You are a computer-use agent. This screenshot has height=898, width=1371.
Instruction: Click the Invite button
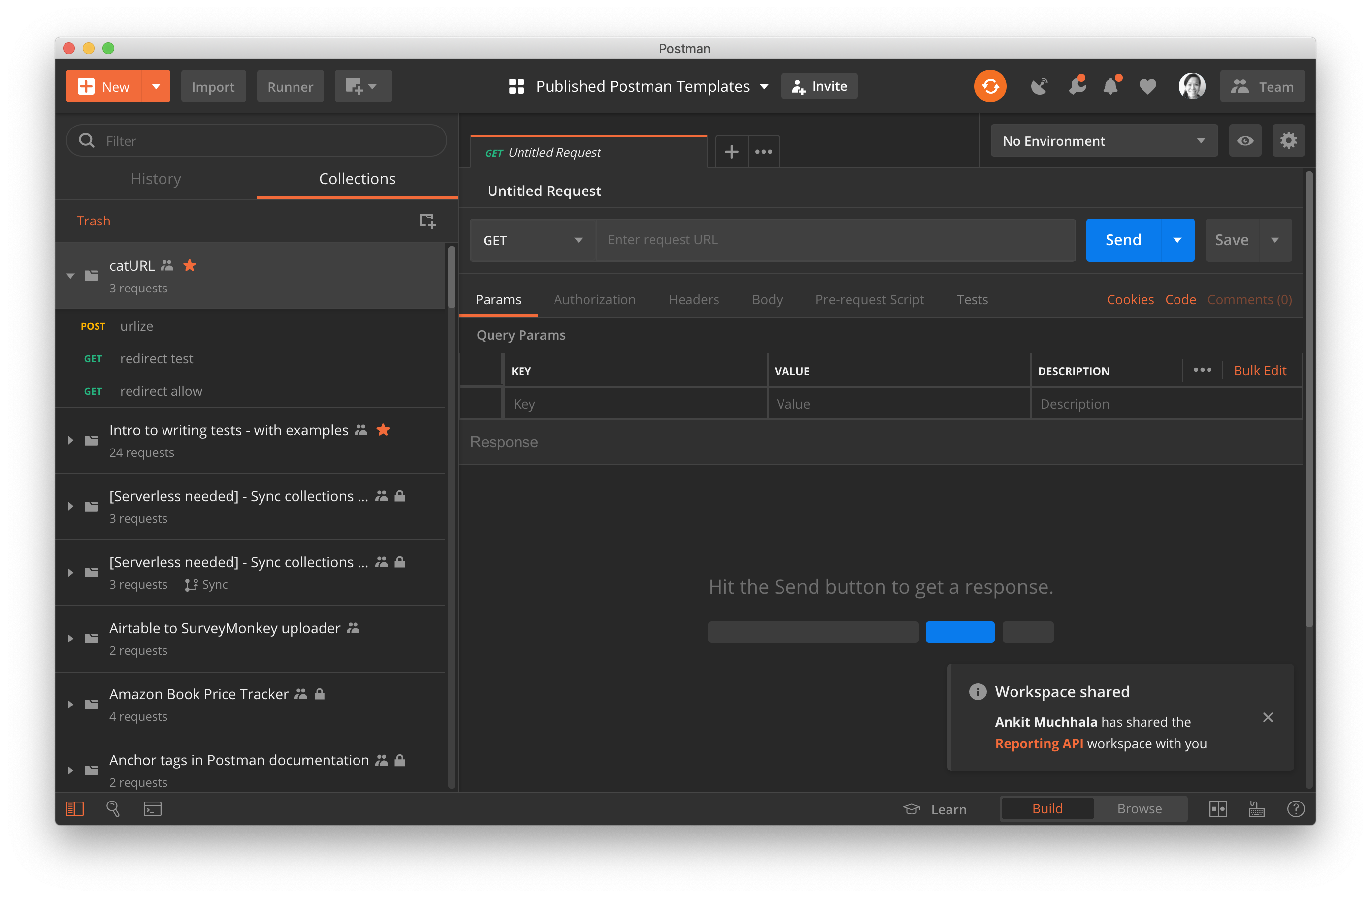818,86
